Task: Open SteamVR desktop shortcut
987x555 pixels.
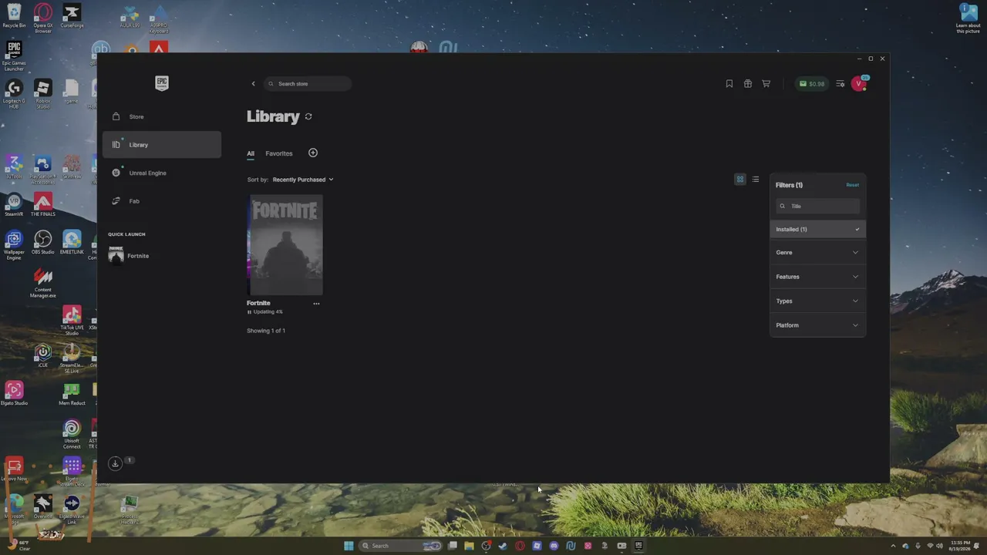Action: click(14, 204)
